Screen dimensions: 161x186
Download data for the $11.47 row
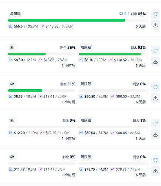(x=155, y=171)
